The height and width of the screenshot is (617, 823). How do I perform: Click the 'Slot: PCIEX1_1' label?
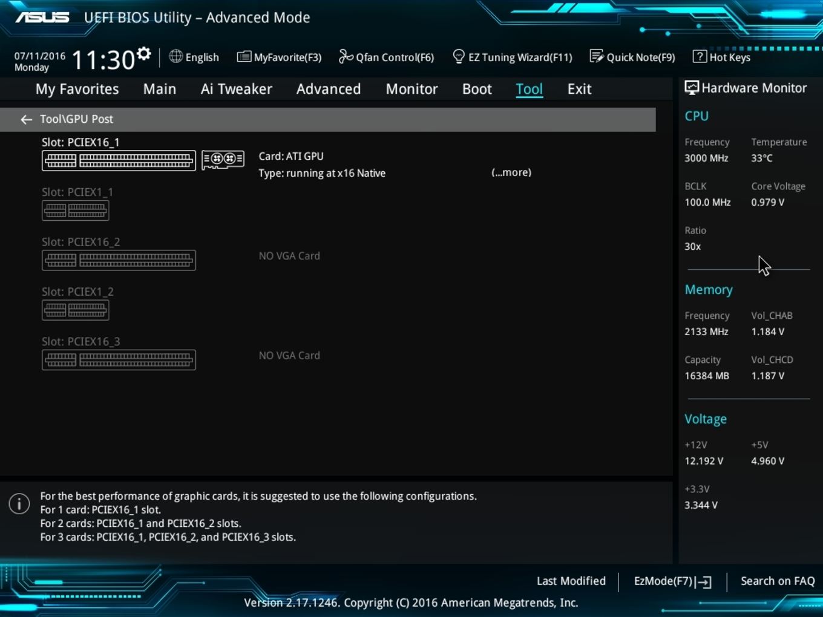pyautogui.click(x=77, y=192)
